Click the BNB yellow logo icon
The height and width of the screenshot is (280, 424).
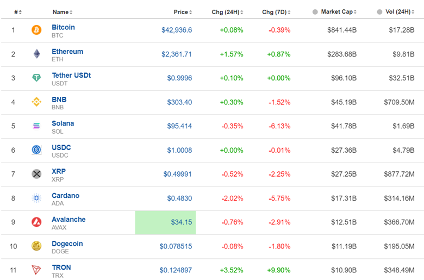pyautogui.click(x=36, y=102)
